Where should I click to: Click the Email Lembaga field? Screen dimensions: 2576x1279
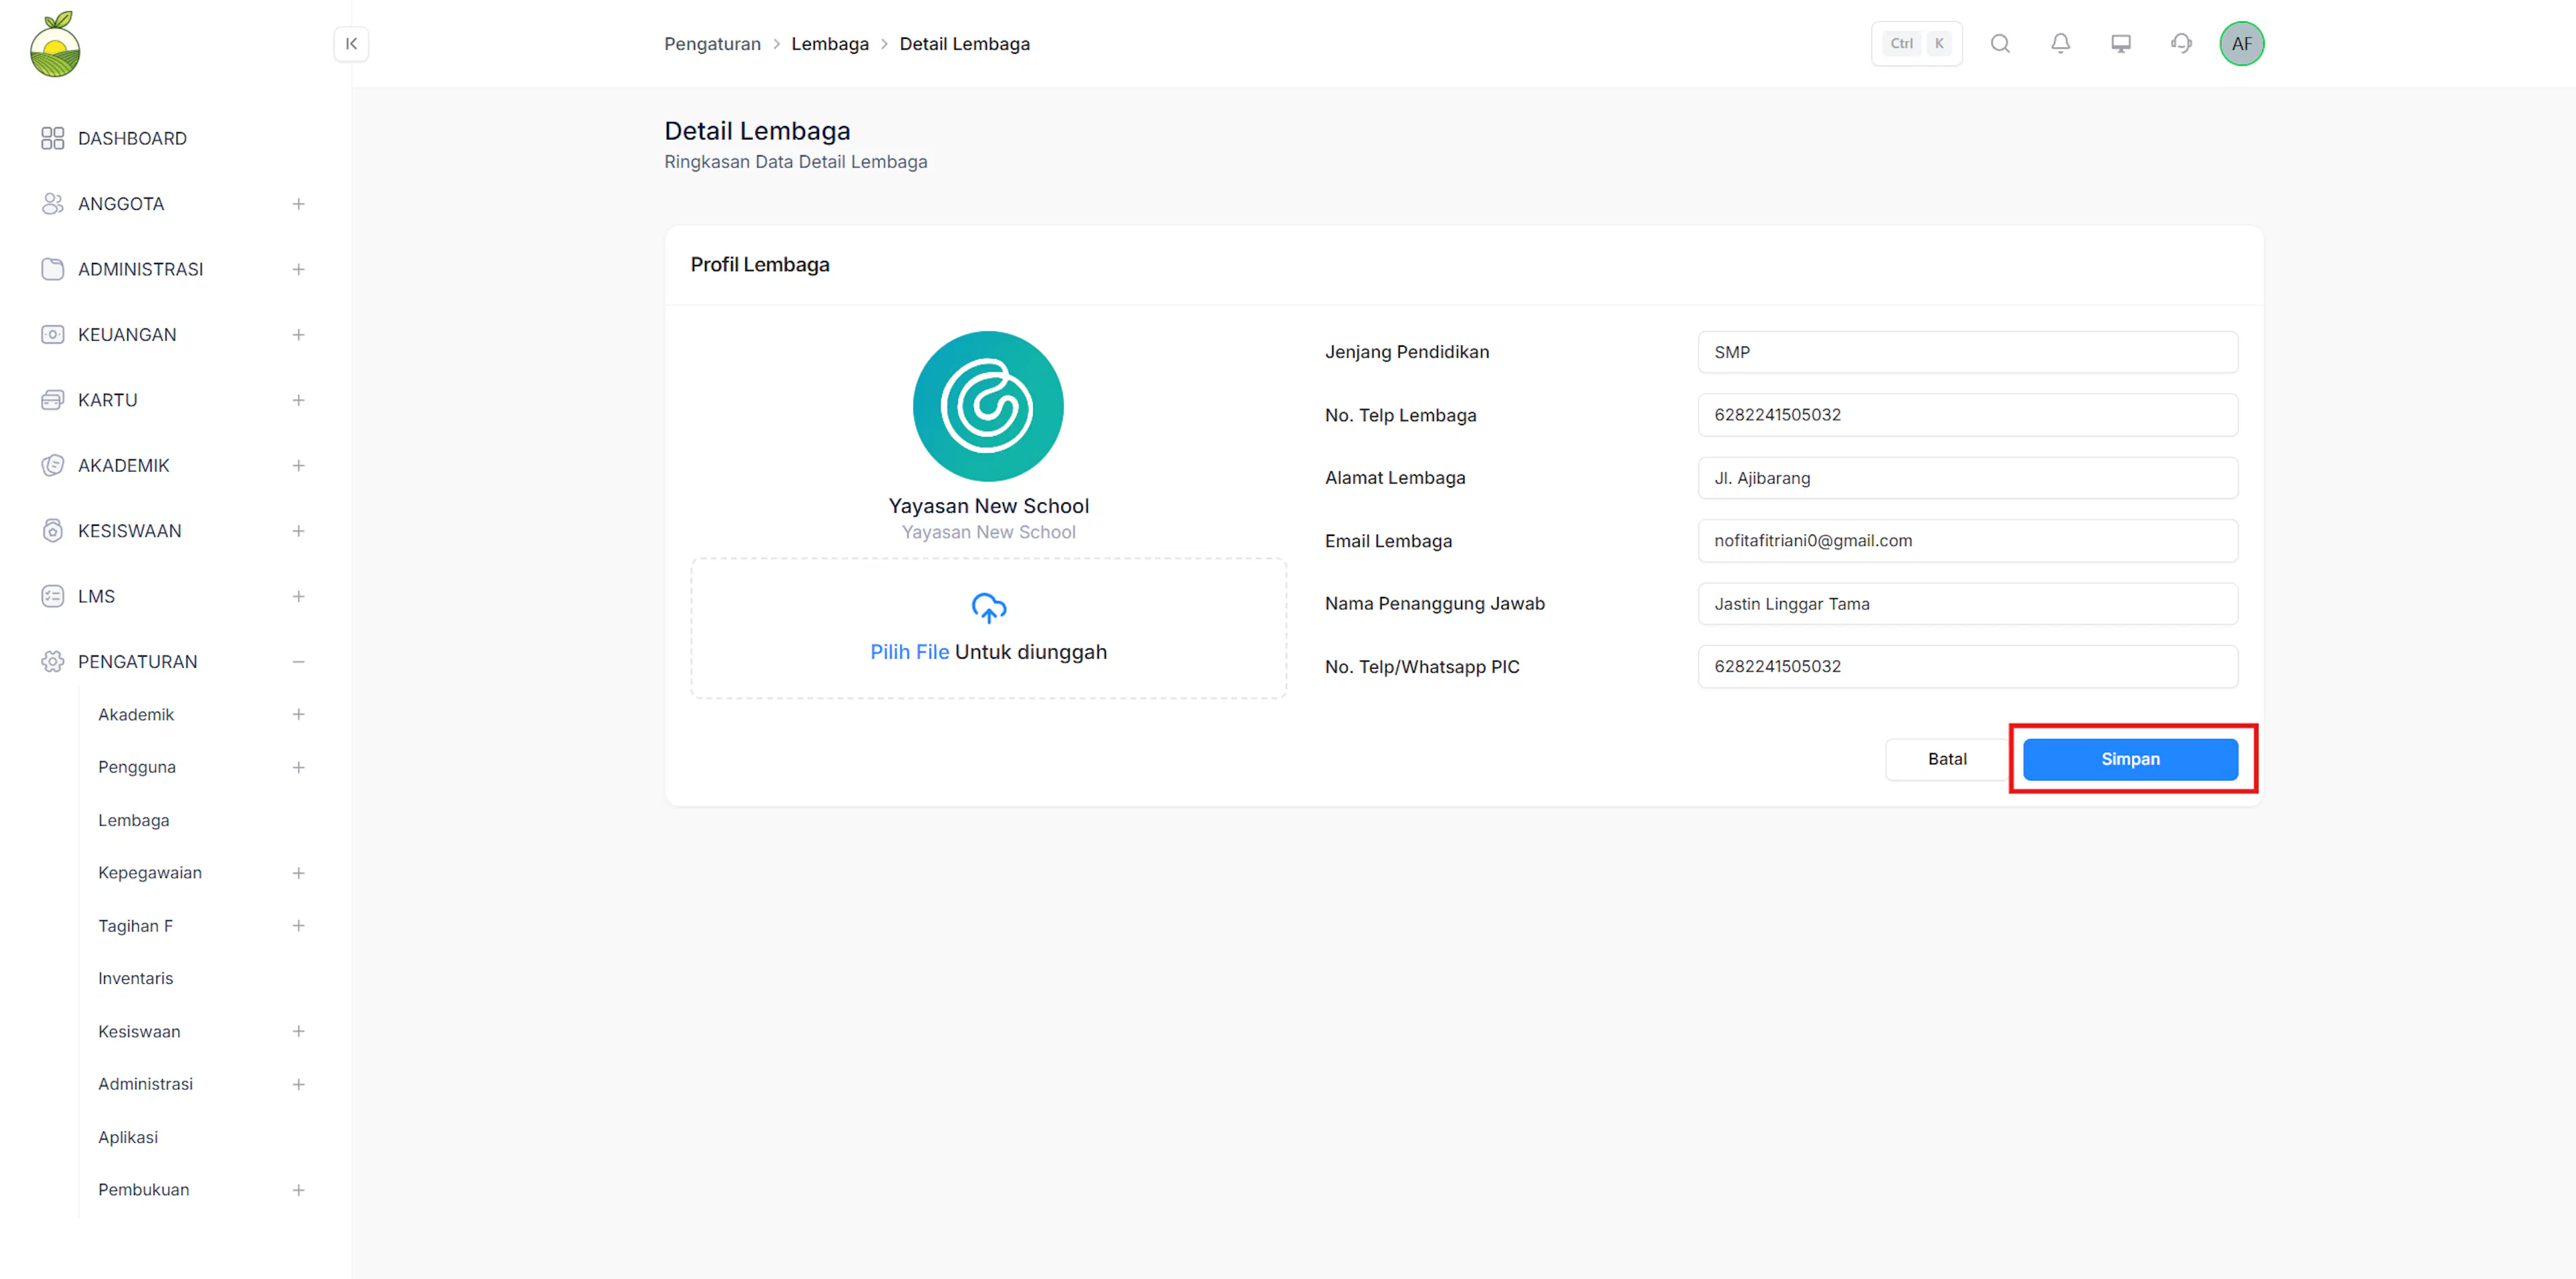1967,541
